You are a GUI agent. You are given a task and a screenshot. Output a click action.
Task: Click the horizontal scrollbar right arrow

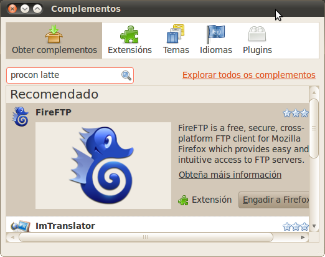pos(303,237)
